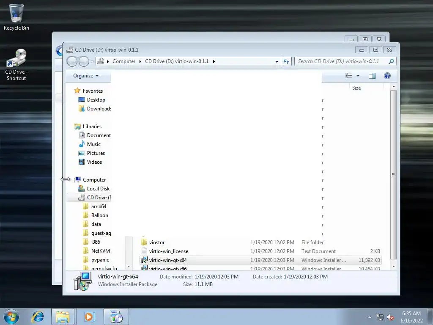Click the navigation pane scroll down arrow
This screenshot has height=325, width=433.
coord(129,267)
